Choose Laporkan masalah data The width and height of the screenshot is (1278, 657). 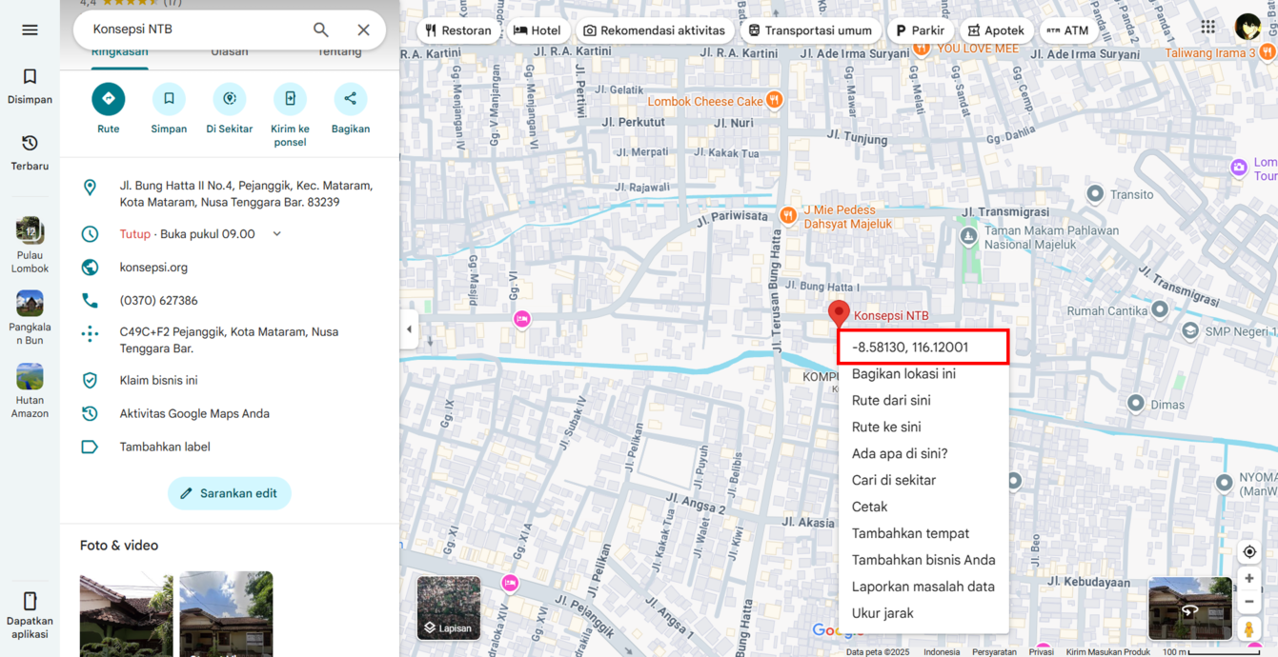pyautogui.click(x=923, y=587)
